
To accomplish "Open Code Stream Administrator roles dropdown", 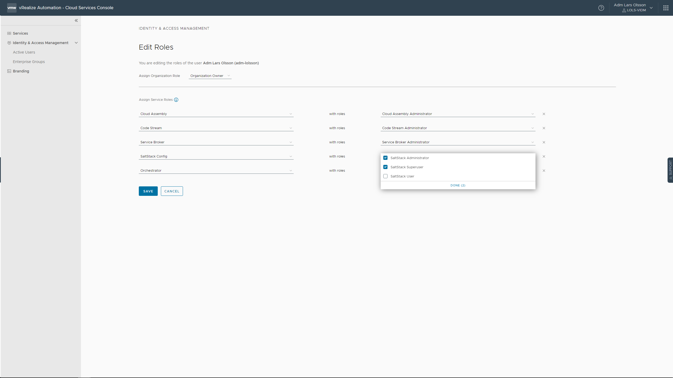I will 458,128.
